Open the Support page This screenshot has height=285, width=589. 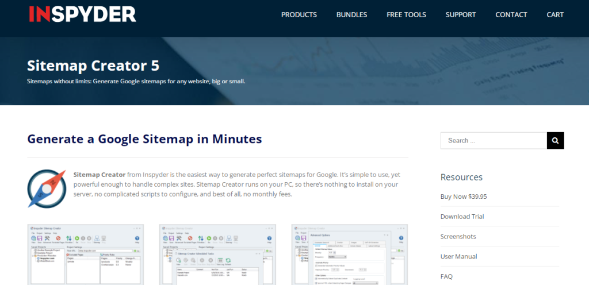pos(461,14)
